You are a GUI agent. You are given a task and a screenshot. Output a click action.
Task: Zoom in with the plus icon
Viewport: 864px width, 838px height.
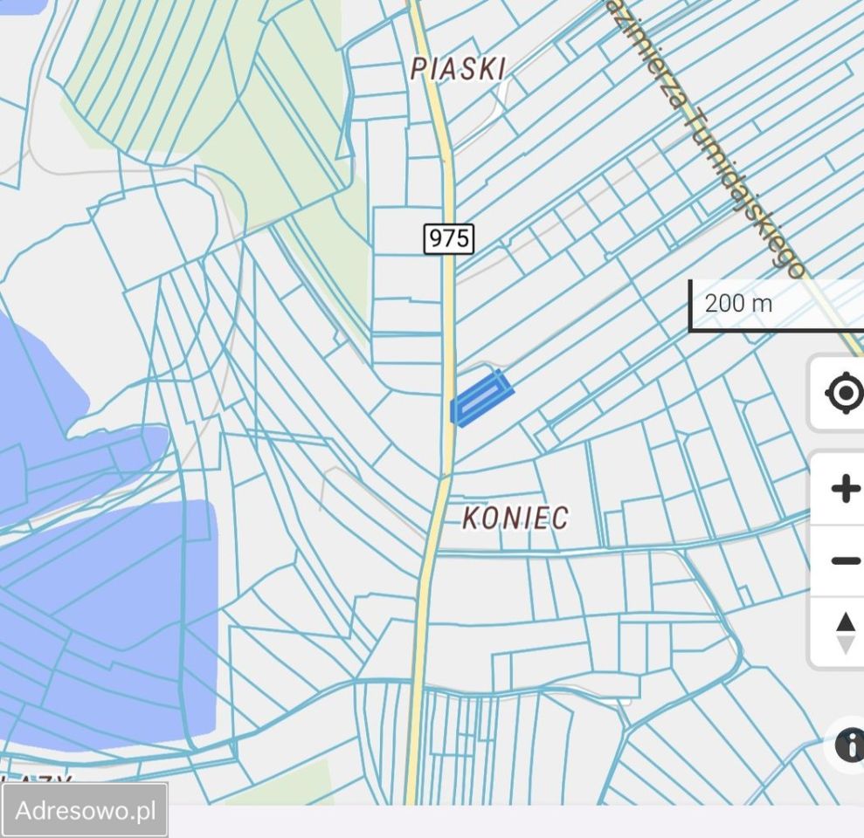tap(844, 489)
